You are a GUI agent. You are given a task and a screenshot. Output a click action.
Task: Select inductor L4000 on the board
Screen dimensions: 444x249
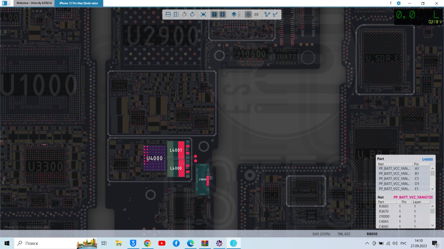pyautogui.click(x=176, y=168)
